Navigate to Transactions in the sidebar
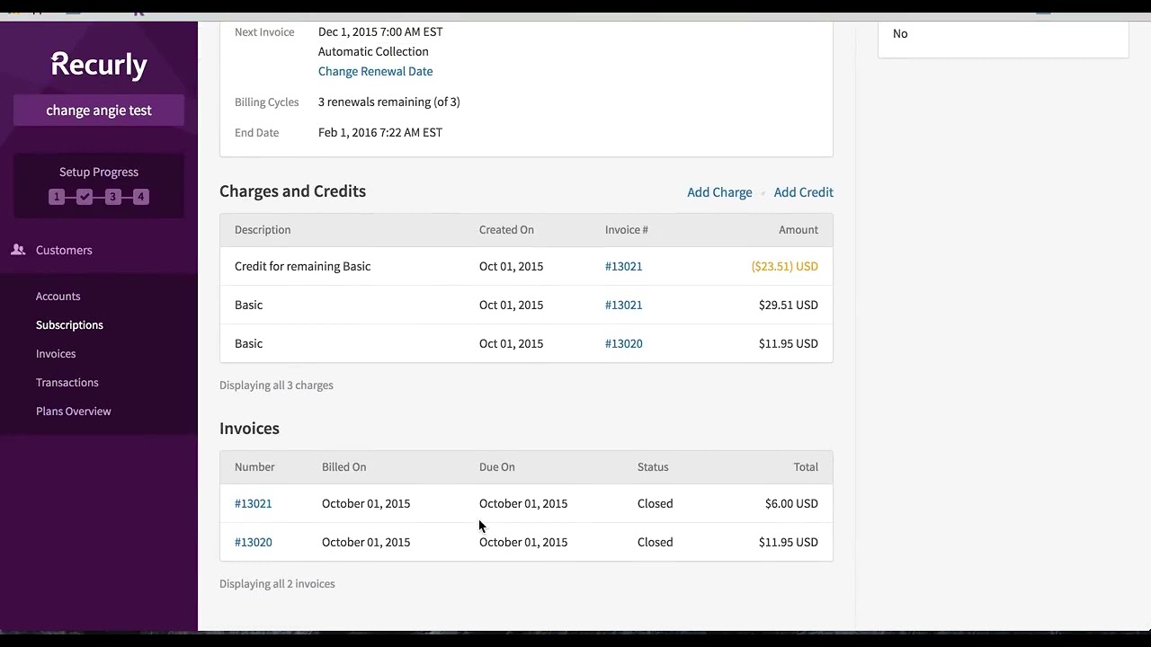 click(x=67, y=382)
